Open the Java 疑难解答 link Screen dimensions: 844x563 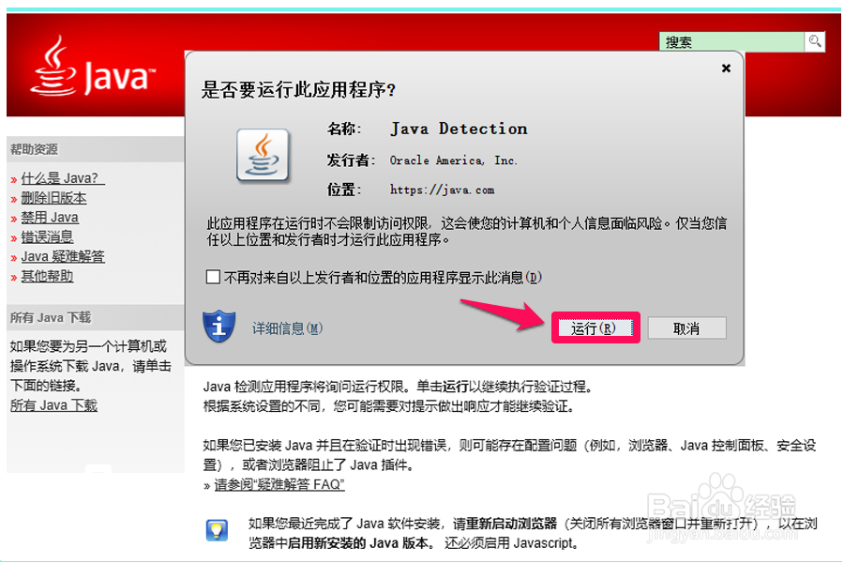click(63, 256)
